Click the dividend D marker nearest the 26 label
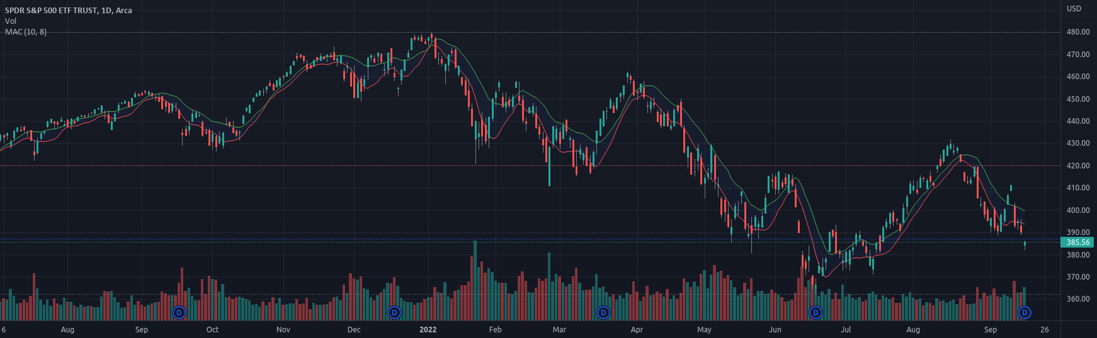The width and height of the screenshot is (1097, 338). point(1025,312)
